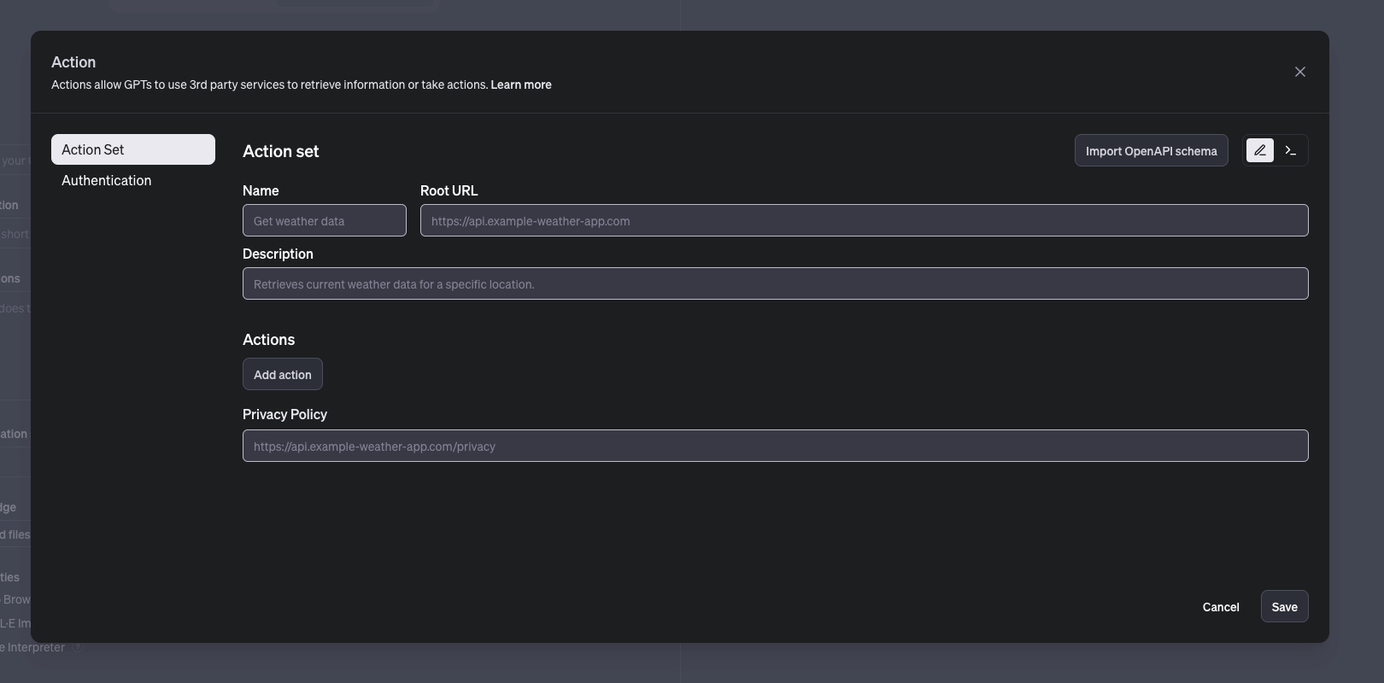
Task: Open the Authentication tab
Action: pyautogui.click(x=133, y=180)
